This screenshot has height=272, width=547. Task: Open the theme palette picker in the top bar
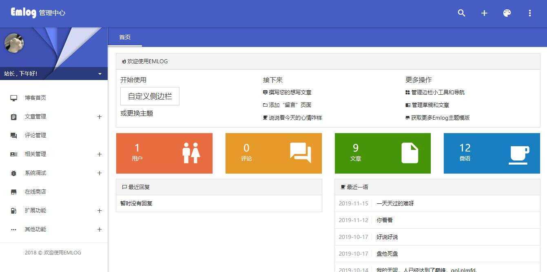tap(507, 13)
